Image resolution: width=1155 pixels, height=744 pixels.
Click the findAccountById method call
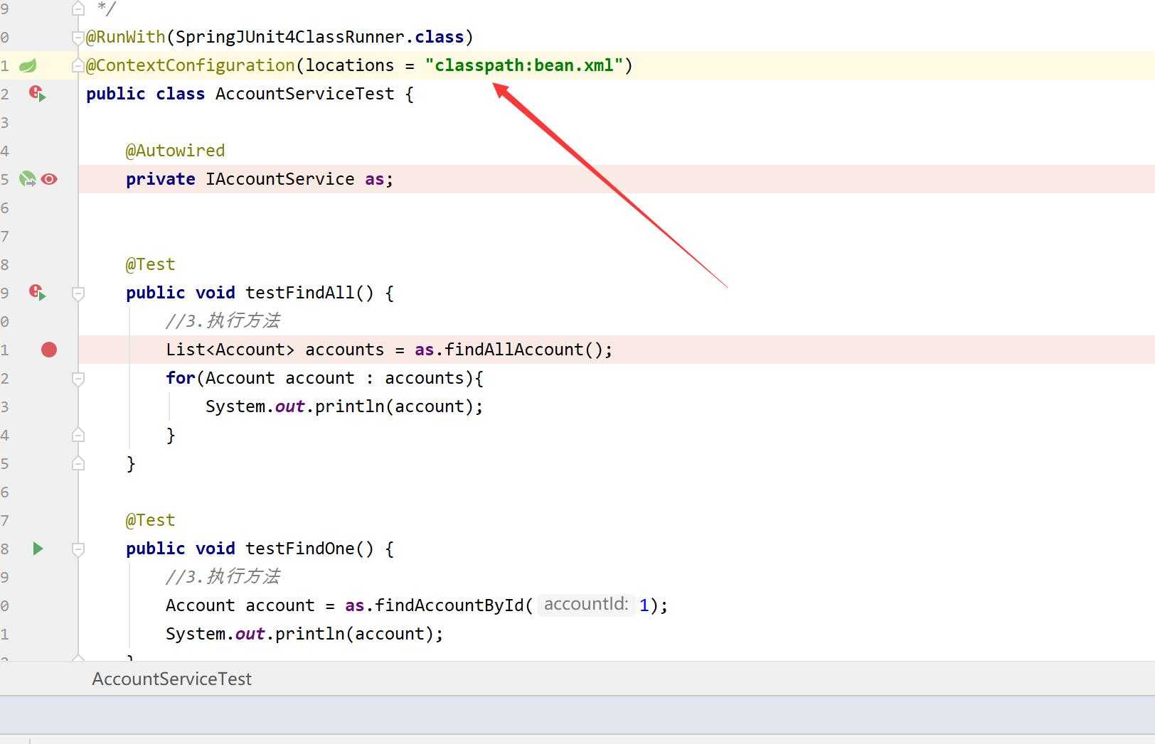tap(449, 605)
